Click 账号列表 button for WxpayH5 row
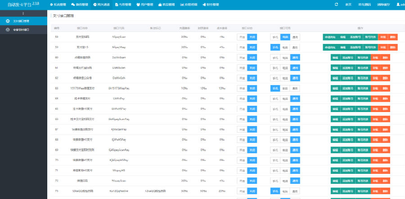Viewport: 405px width, 199px height. [x=363, y=170]
